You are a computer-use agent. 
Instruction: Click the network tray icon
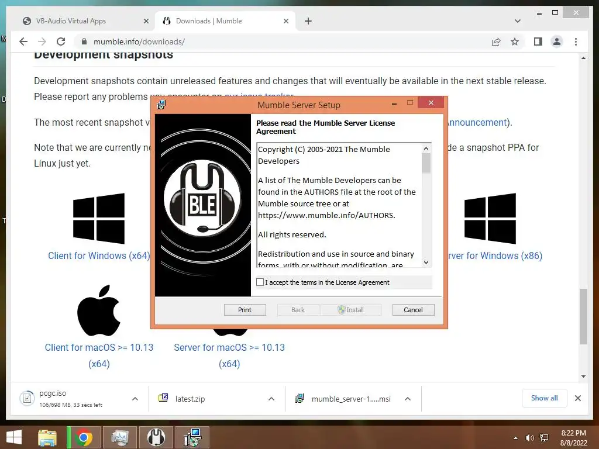coord(545,438)
